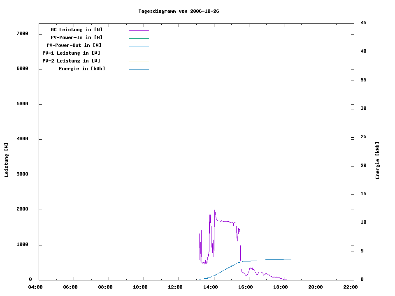Click the purple power curve plateau near 15:00
The image size is (395, 296).
pos(226,222)
